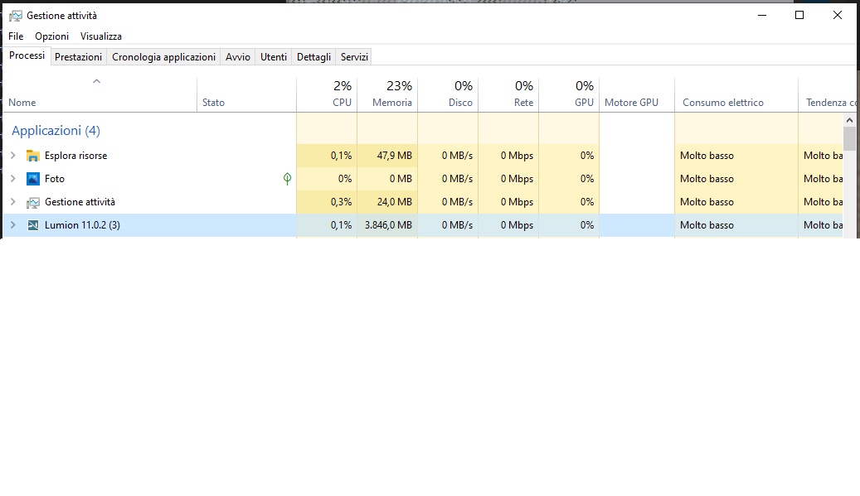The width and height of the screenshot is (860, 496).
Task: Click the green leaf status icon for Foto
Action: point(288,179)
